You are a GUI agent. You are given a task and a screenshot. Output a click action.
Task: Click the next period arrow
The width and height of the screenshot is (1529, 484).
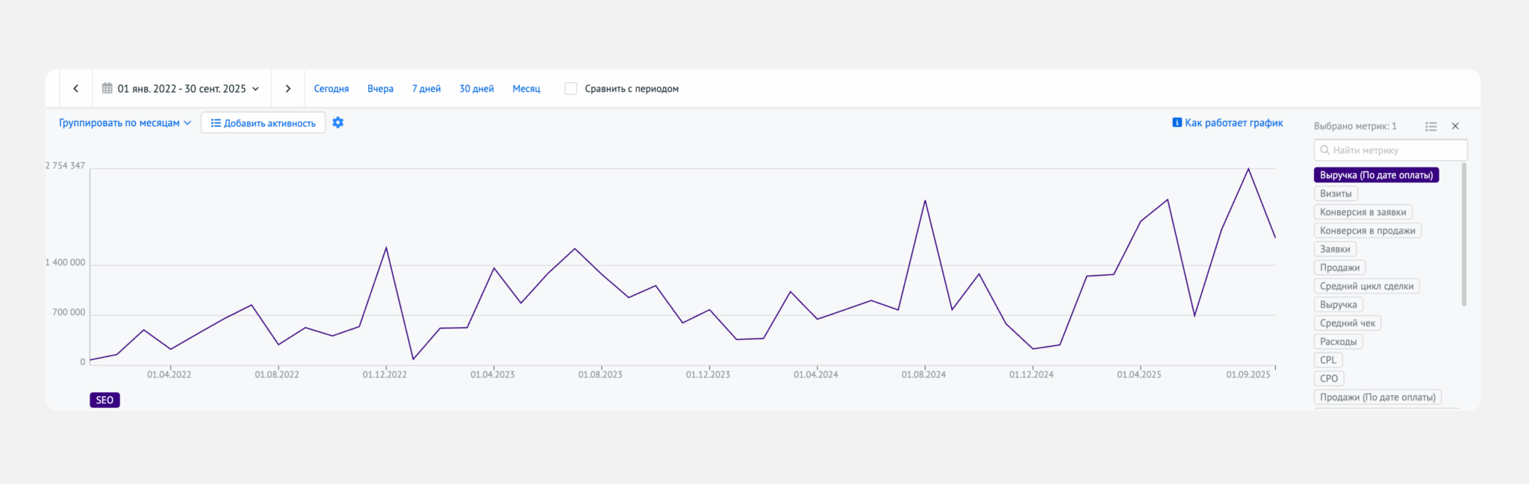[287, 89]
